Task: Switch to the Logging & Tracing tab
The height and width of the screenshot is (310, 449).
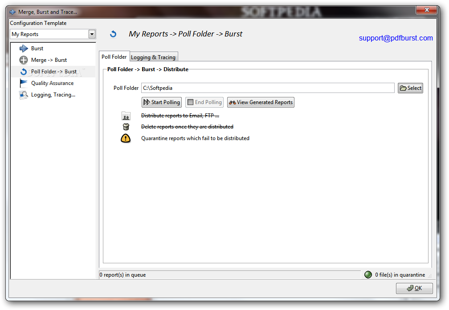Action: pyautogui.click(x=153, y=57)
